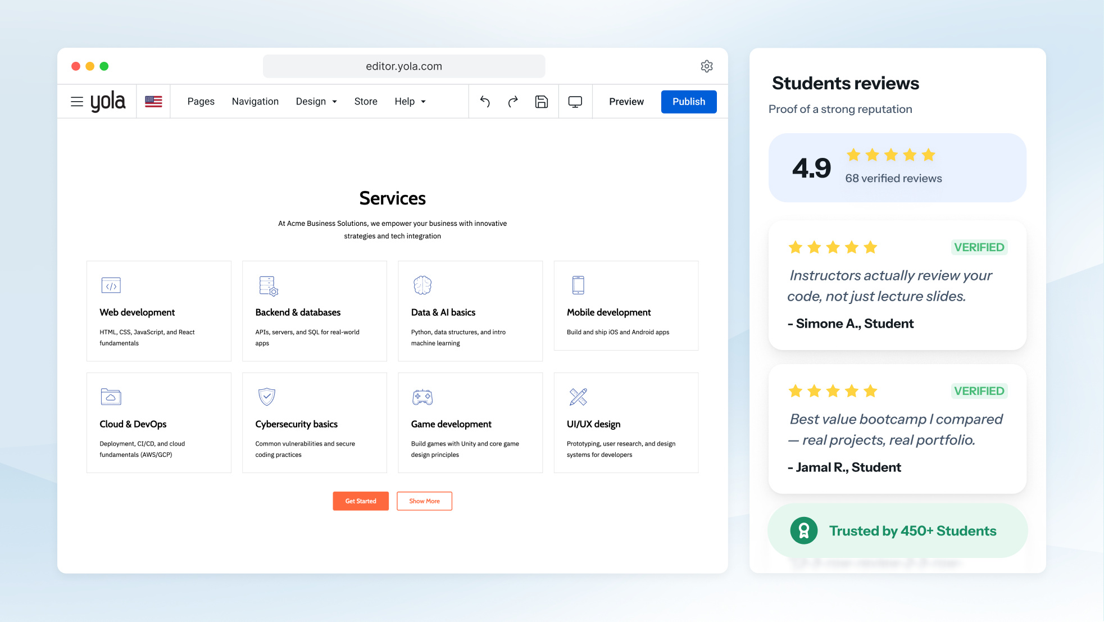Expand the Design dropdown menu
Screen dimensions: 1104x622
pyautogui.click(x=316, y=102)
